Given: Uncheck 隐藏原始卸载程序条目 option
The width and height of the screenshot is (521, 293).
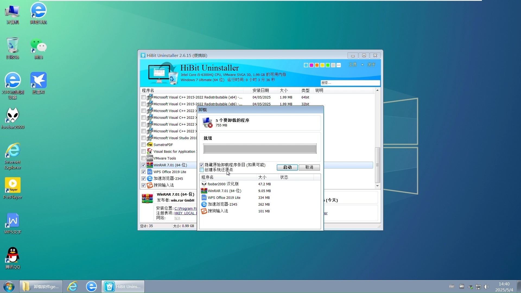Looking at the screenshot, I should (202, 165).
